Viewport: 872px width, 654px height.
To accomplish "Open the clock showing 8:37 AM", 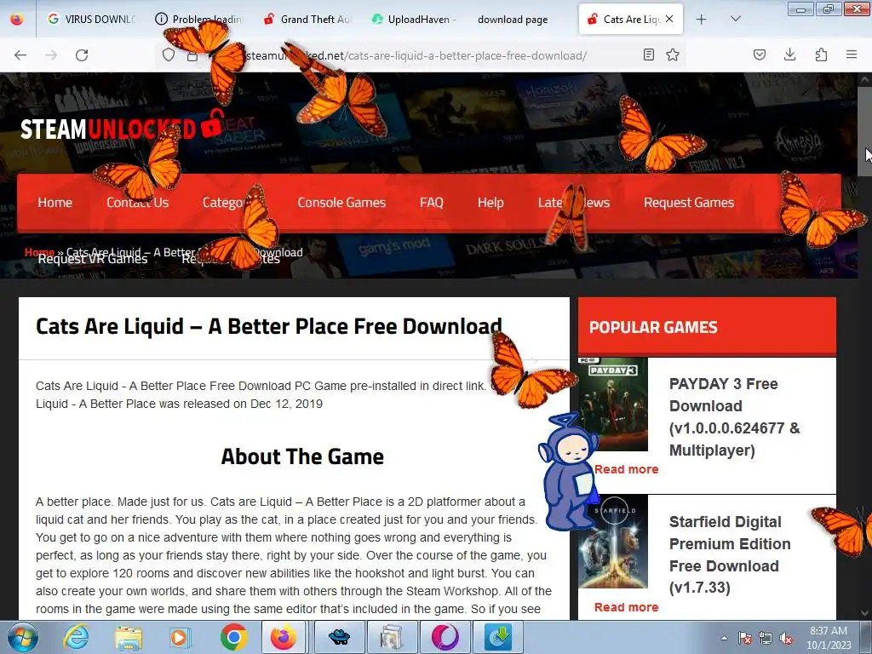I will (829, 638).
